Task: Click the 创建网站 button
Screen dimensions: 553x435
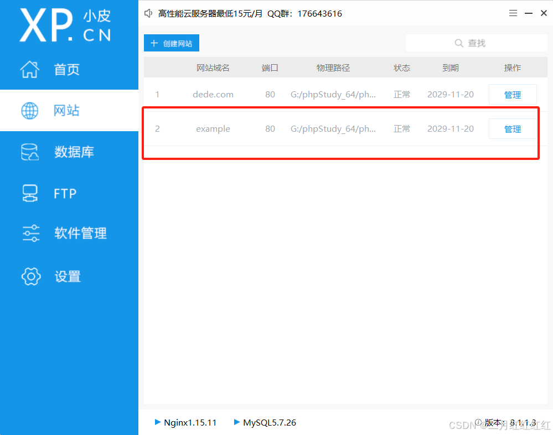Action: [x=172, y=43]
